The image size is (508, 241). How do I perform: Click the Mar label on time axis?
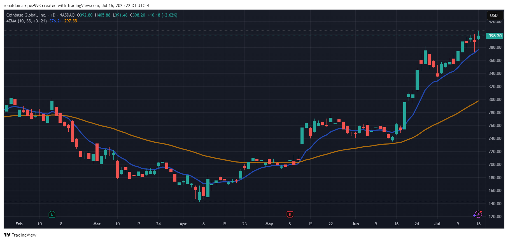(x=97, y=224)
